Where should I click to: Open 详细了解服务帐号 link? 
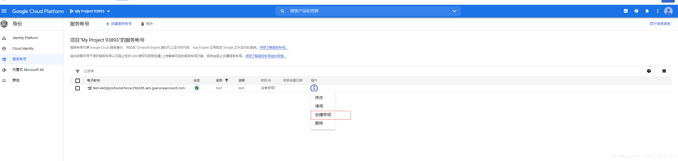tap(274, 48)
